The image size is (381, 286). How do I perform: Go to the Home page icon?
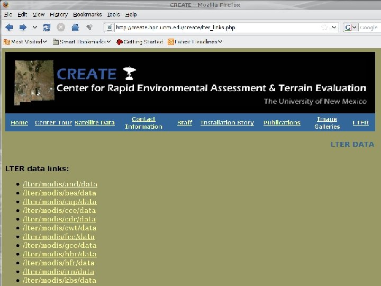click(x=75, y=27)
